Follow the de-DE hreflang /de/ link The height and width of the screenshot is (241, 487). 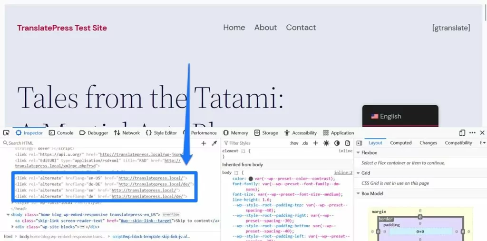[x=155, y=184]
